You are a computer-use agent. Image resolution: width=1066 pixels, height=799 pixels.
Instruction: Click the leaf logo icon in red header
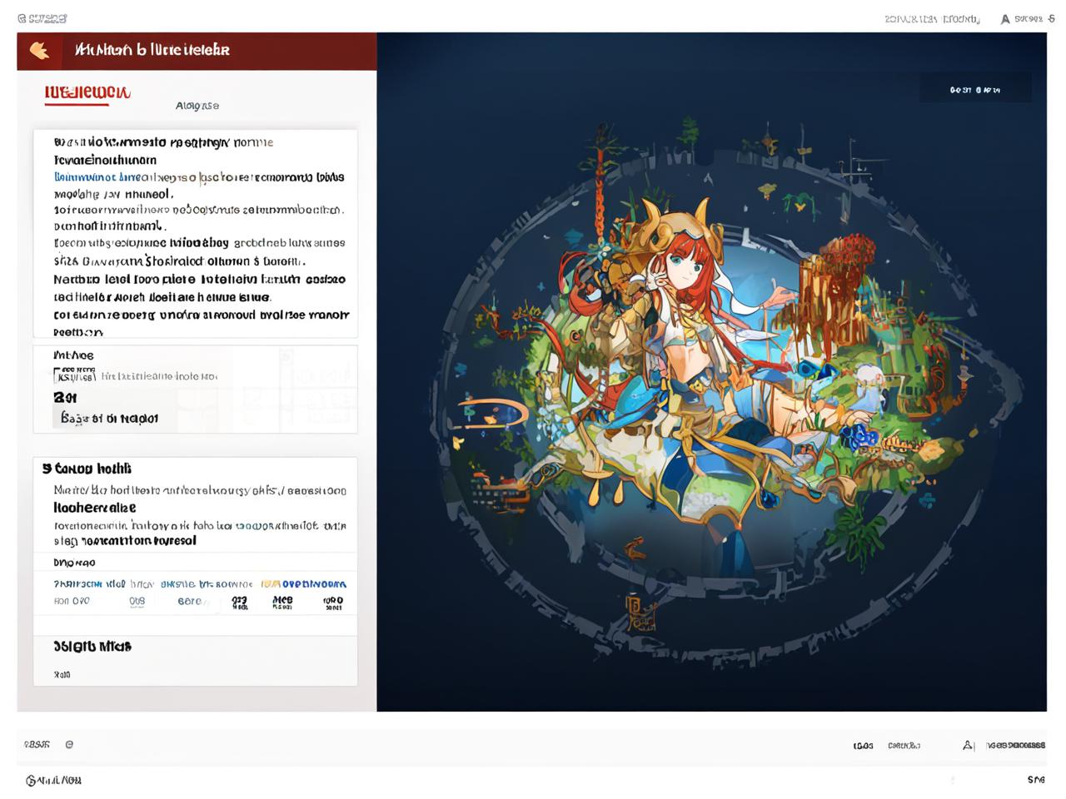39,51
